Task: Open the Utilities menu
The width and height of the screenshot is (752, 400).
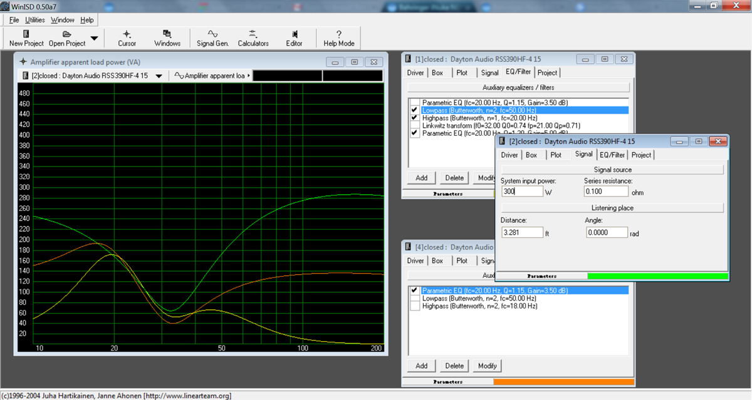Action: pyautogui.click(x=35, y=20)
